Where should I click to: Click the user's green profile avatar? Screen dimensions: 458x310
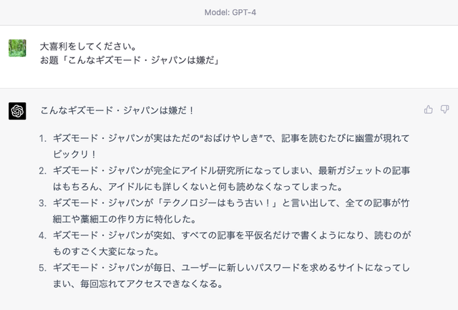[x=17, y=48]
